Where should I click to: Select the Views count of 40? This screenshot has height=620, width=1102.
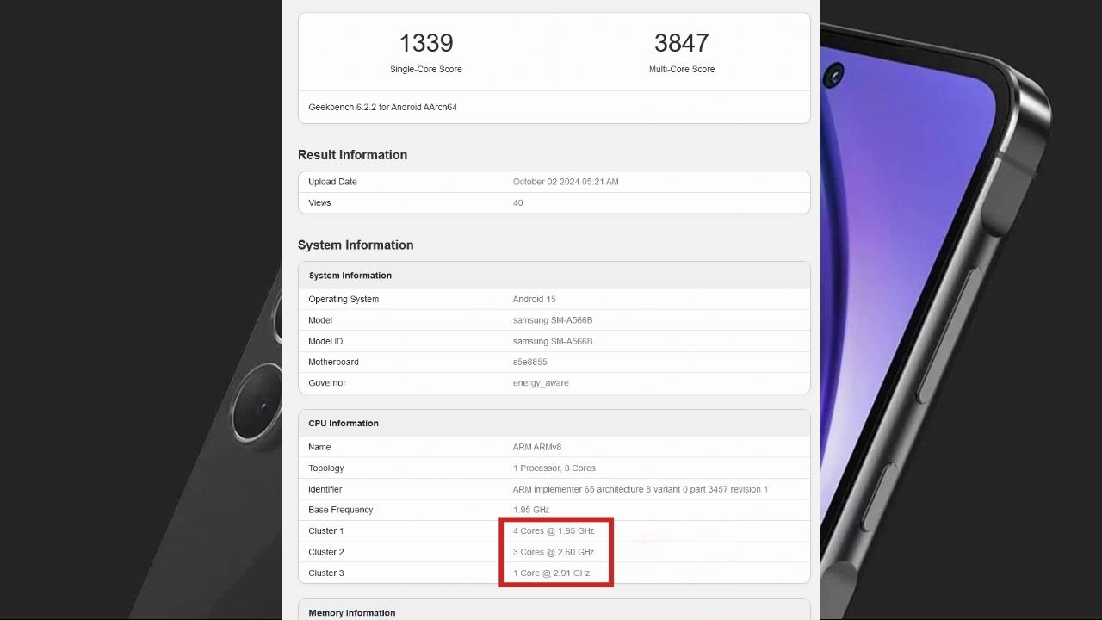pyautogui.click(x=517, y=202)
